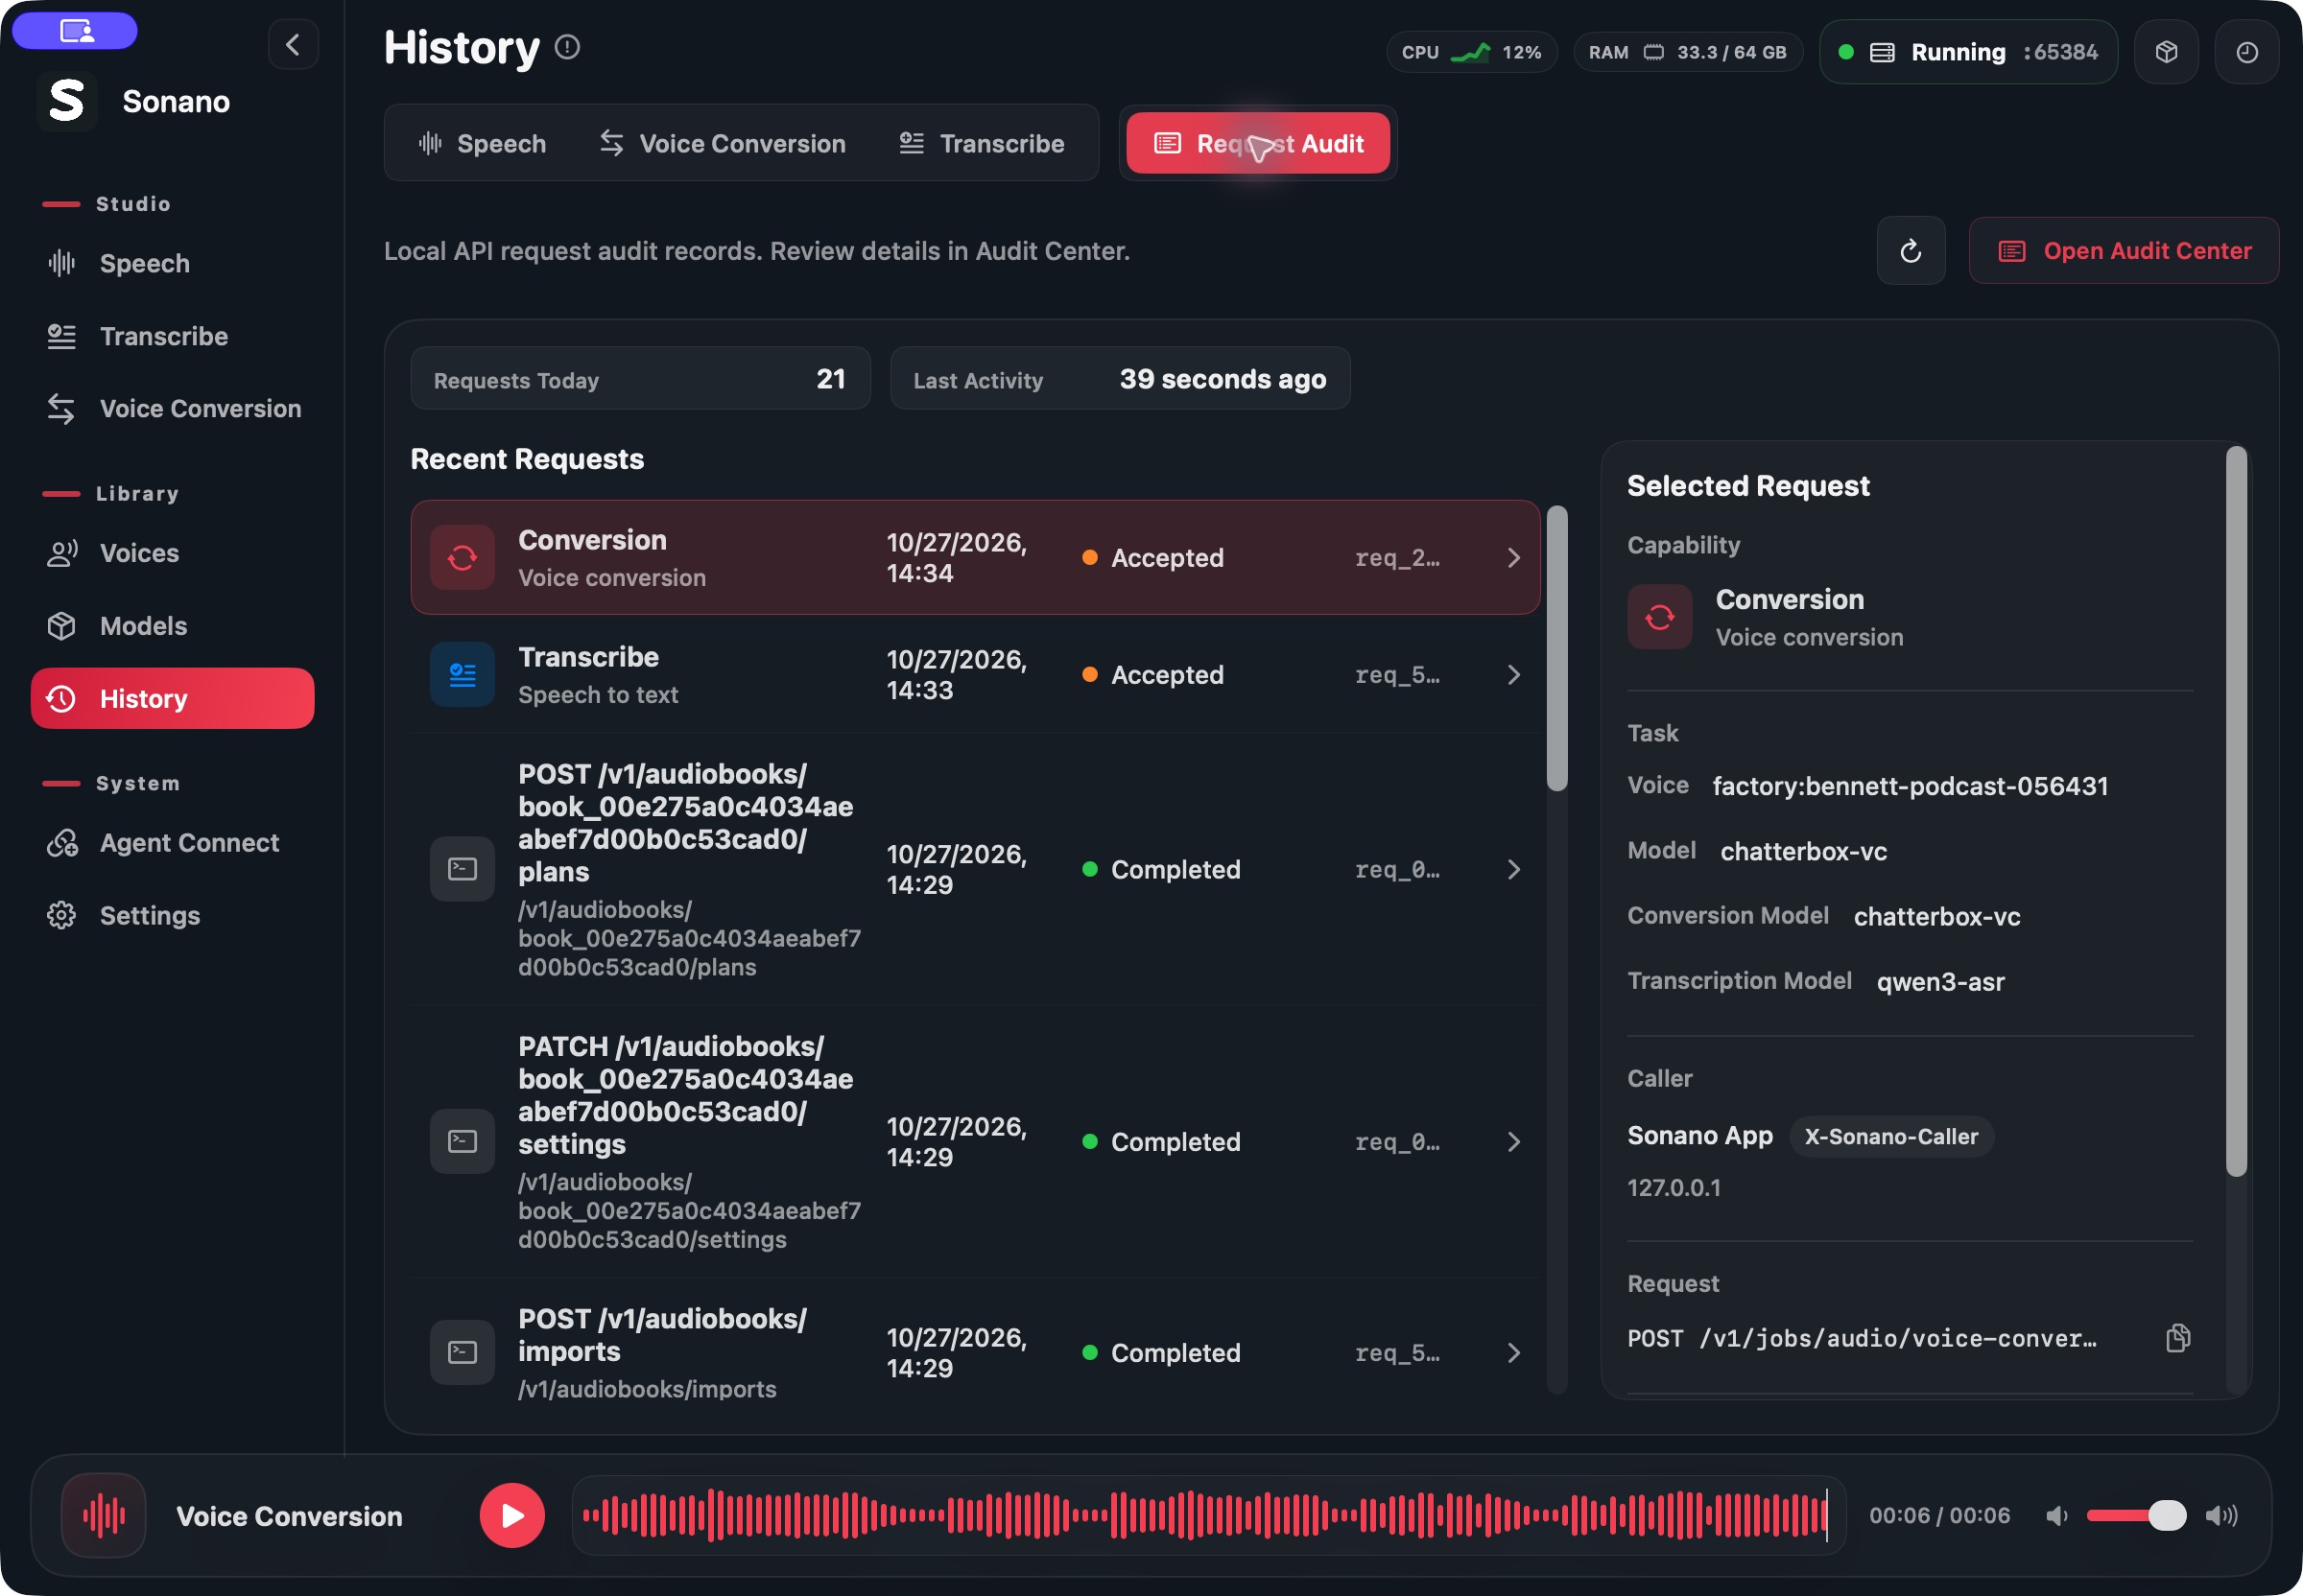Open Settings in the sidebar
The image size is (2303, 1596).
[172, 916]
